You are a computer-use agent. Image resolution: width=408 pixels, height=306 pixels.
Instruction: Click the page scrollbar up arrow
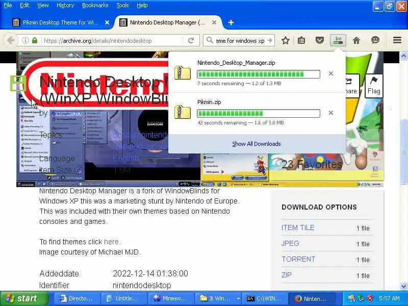(x=403, y=56)
